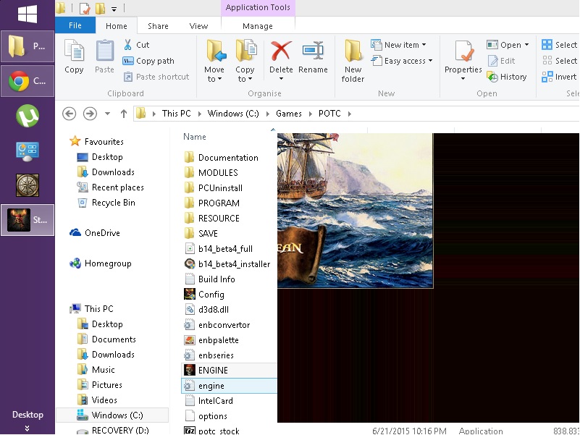
Task: Open the Control Panel taskbar icon
Action: 28,151
